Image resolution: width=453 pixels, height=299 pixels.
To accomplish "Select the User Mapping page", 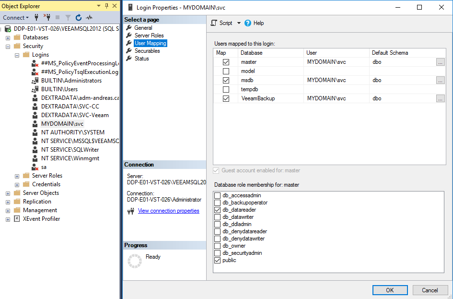I will coord(151,43).
